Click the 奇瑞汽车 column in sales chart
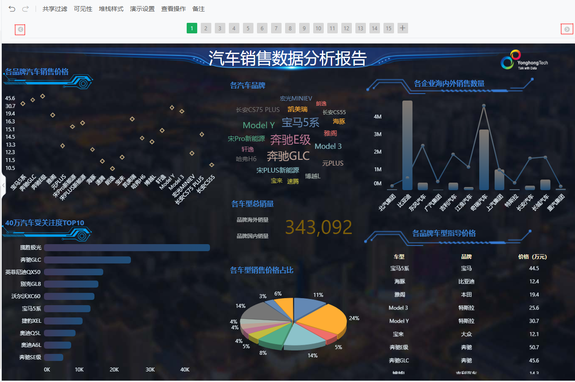This screenshot has height=382, width=575. tap(484, 160)
